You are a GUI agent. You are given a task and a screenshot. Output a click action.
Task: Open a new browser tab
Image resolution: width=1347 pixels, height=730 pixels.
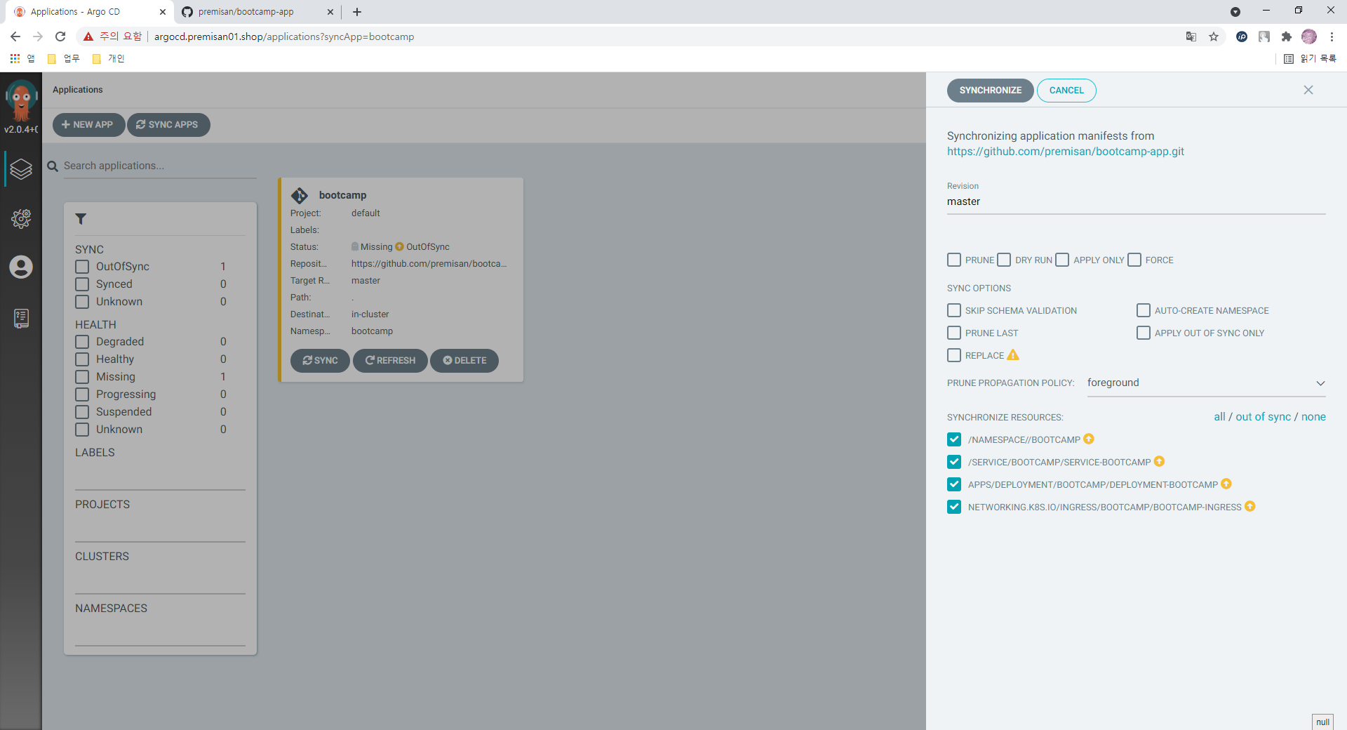357,12
